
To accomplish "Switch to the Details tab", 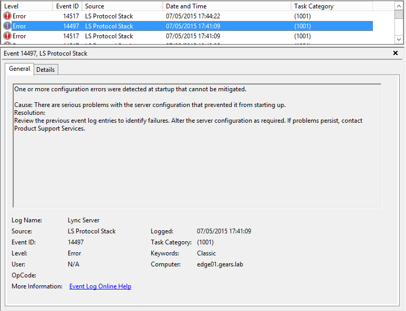I will coord(46,70).
